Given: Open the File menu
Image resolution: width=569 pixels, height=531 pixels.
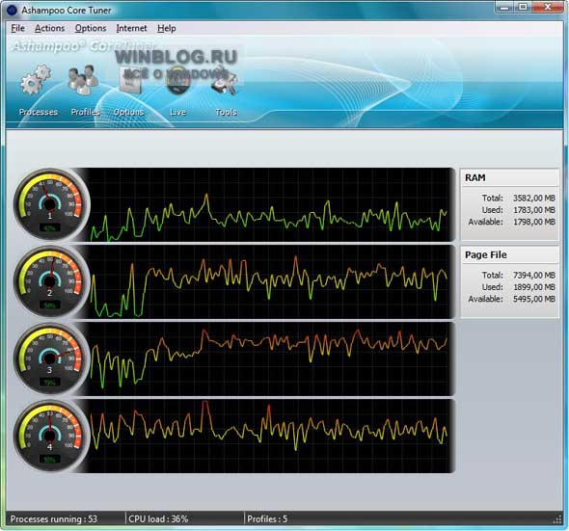Looking at the screenshot, I should [17, 28].
